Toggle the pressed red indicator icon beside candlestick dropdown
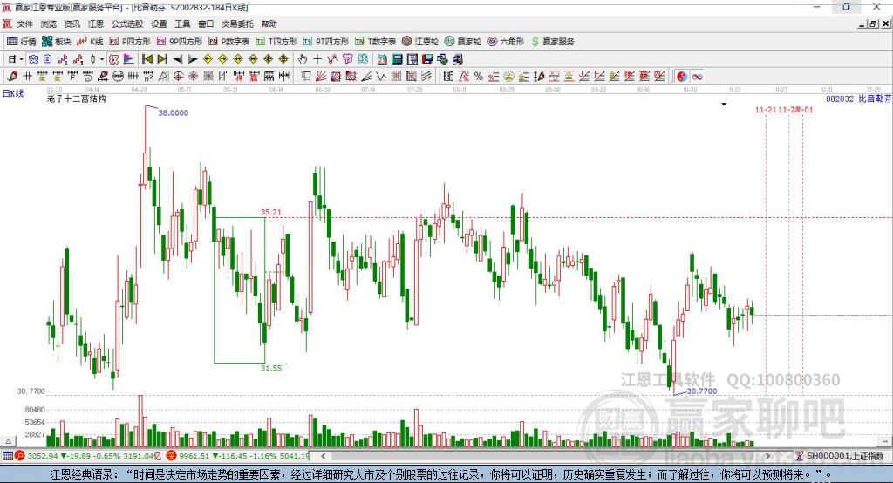This screenshot has height=483, width=893. (114, 59)
